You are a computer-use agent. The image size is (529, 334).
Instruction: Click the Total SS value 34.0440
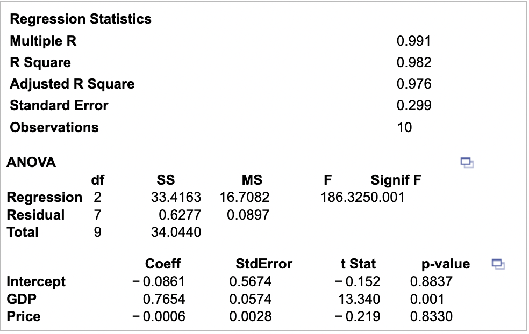pos(176,232)
